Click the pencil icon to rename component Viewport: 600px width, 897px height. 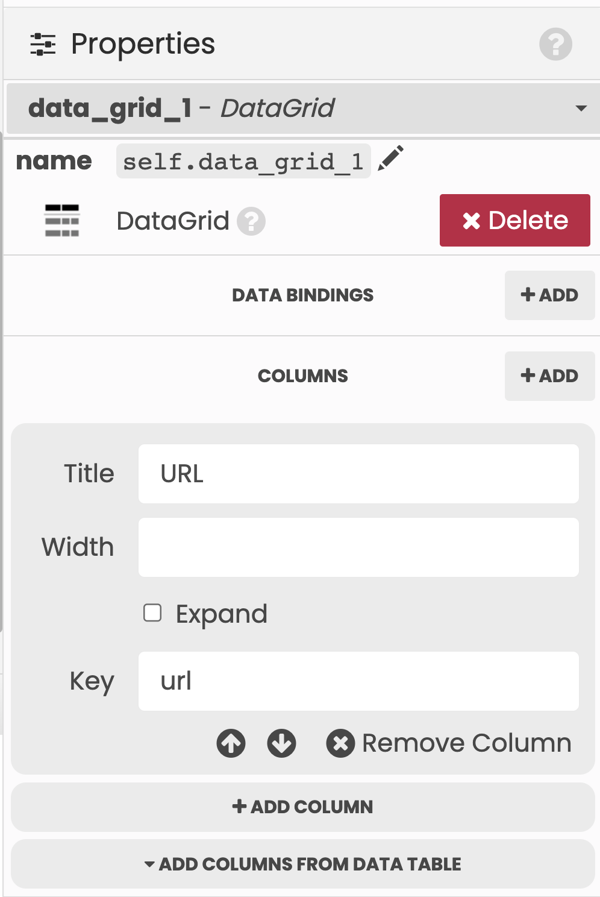[390, 159]
